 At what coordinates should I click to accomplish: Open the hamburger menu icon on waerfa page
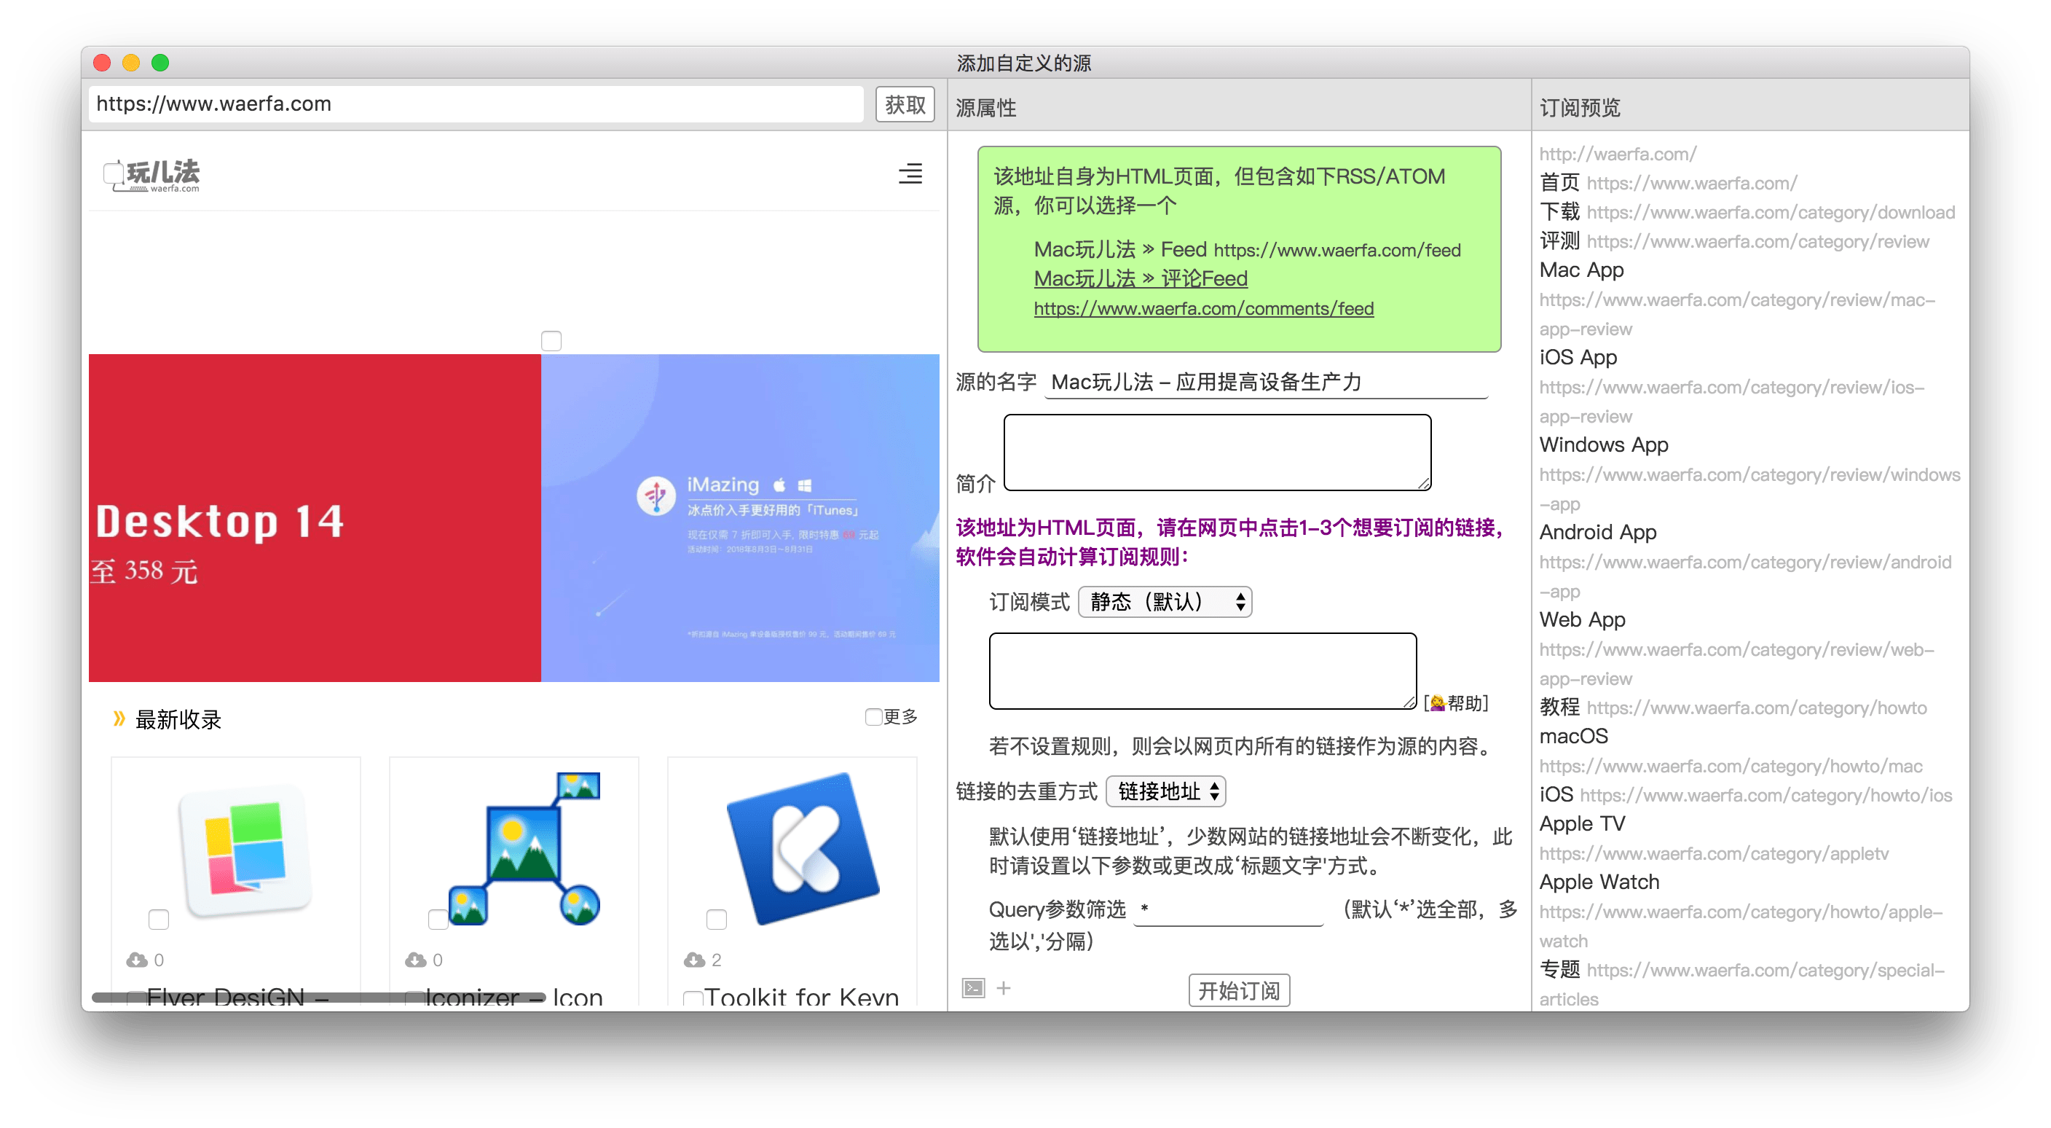click(910, 173)
